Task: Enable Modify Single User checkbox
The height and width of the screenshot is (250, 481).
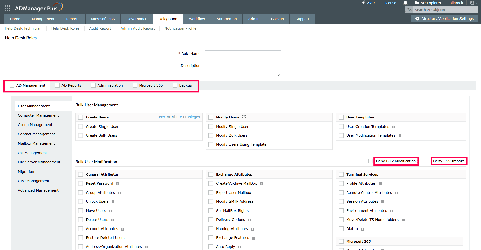Action: pos(211,127)
